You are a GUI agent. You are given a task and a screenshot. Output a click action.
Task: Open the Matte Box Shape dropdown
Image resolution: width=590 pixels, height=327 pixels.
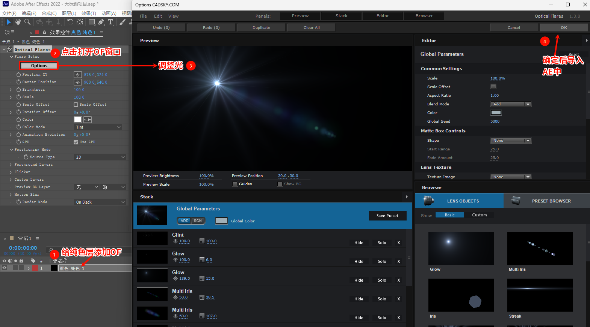tap(511, 141)
